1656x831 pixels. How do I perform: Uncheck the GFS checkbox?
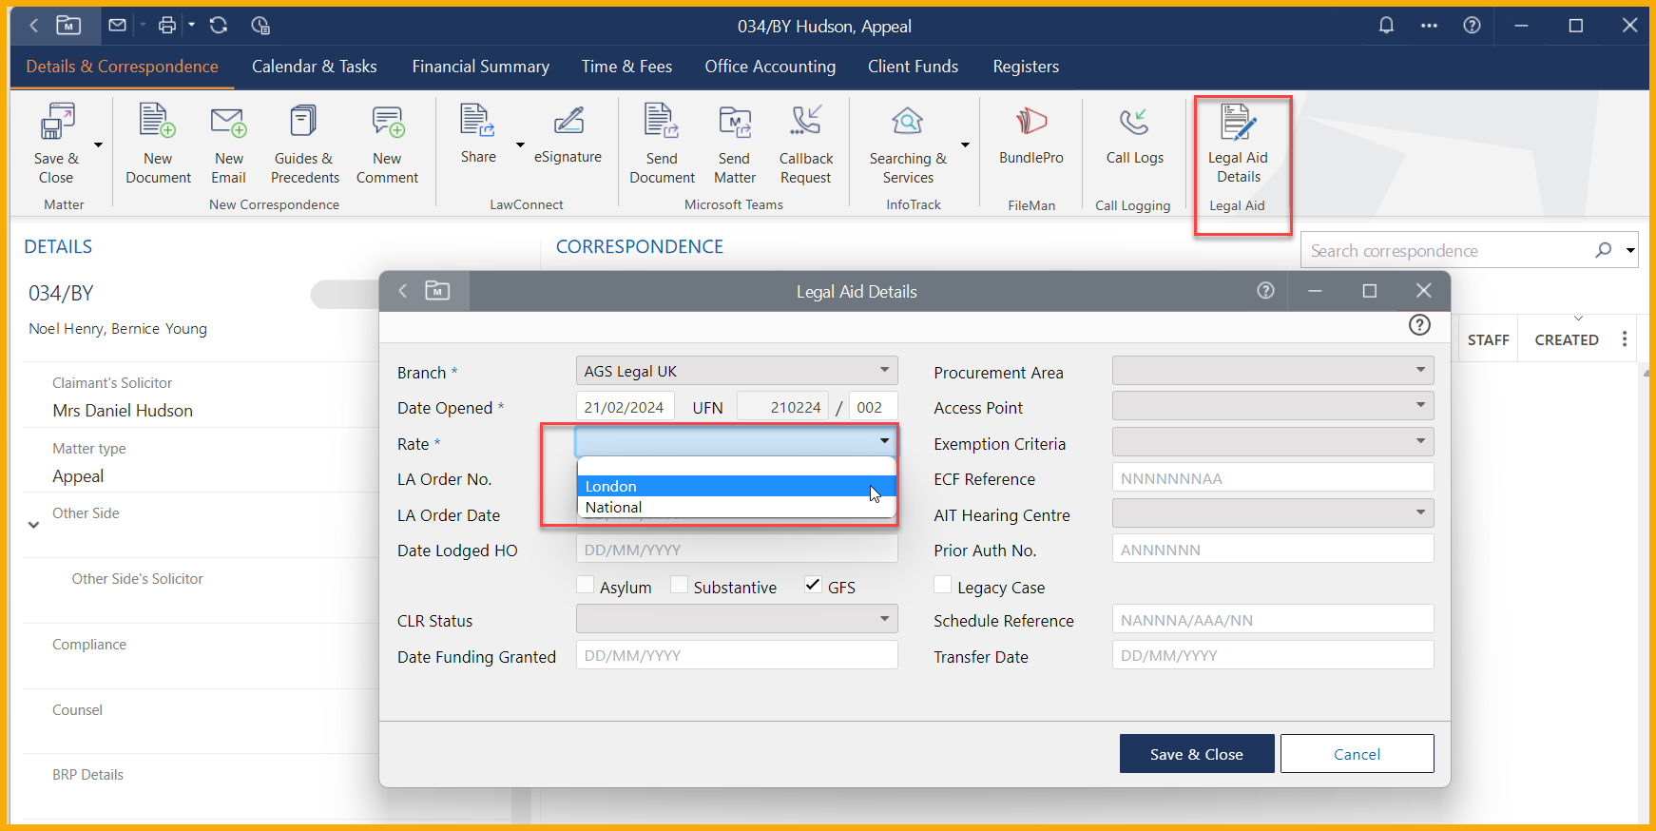click(x=814, y=586)
